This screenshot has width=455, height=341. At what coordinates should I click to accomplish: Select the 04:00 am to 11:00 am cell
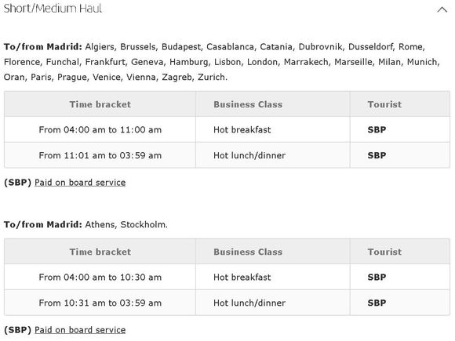(100, 129)
